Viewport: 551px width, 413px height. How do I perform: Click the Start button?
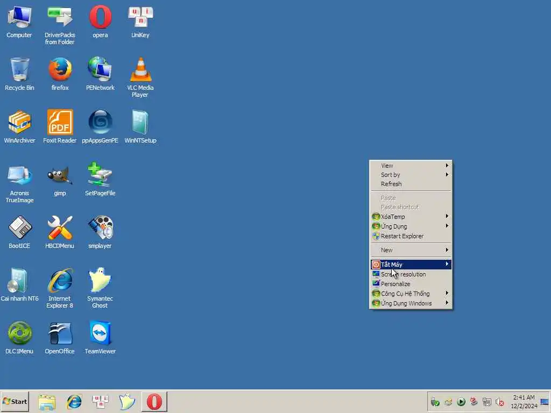(x=15, y=401)
